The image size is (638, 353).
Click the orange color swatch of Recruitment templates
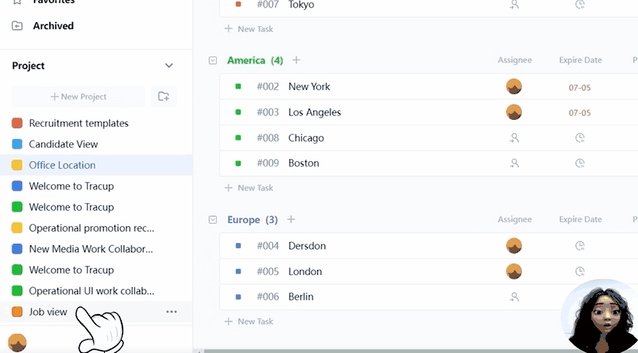point(17,123)
